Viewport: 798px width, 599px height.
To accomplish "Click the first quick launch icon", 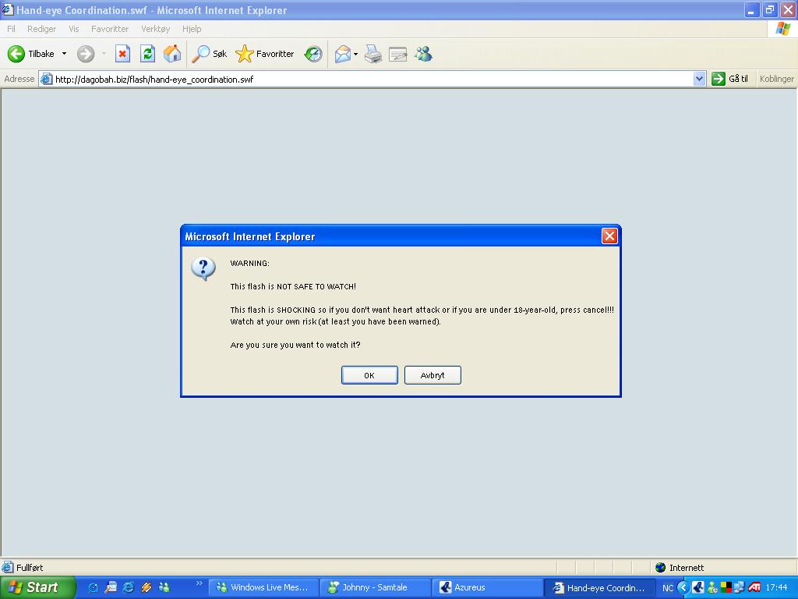I will tap(94, 587).
